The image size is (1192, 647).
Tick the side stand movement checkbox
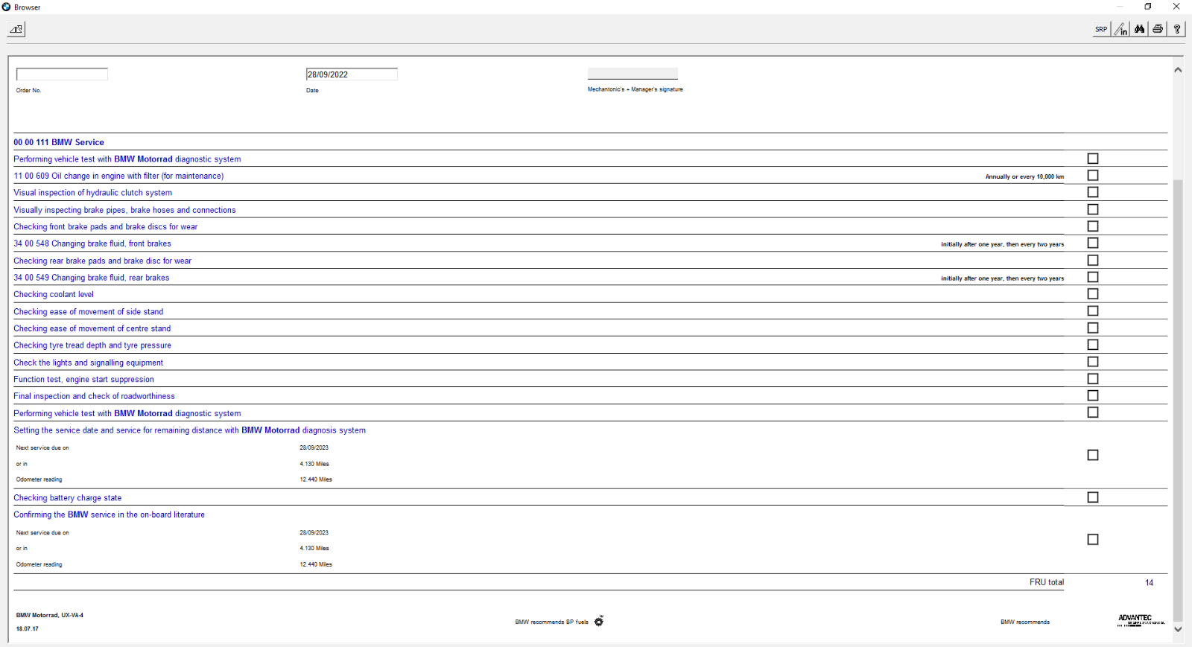coord(1093,311)
